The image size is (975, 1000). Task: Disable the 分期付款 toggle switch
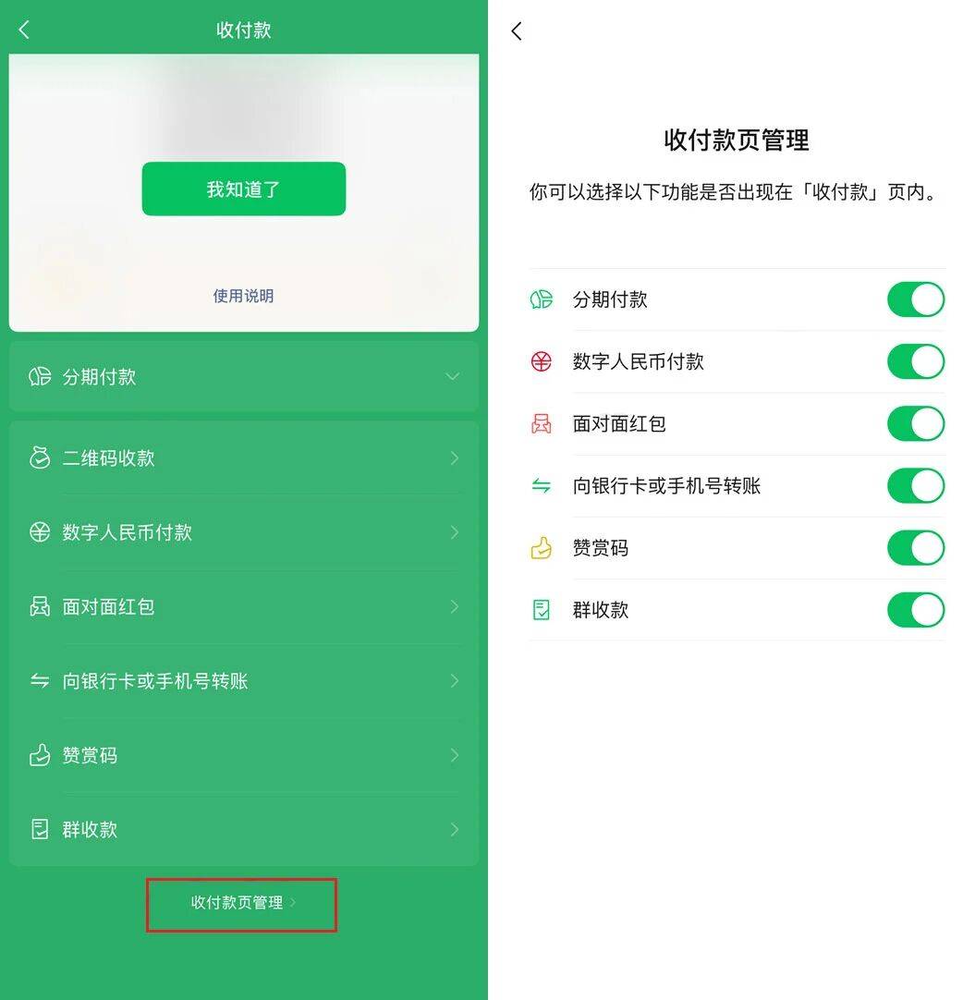point(916,299)
